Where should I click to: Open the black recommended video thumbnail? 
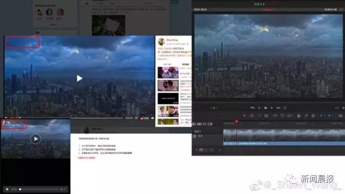point(168,98)
